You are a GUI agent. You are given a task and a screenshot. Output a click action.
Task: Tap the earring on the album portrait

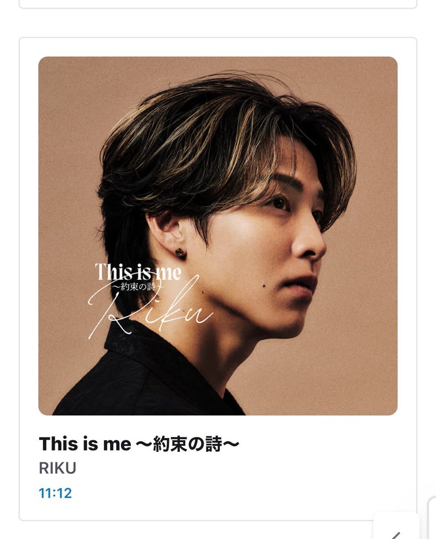tap(180, 253)
